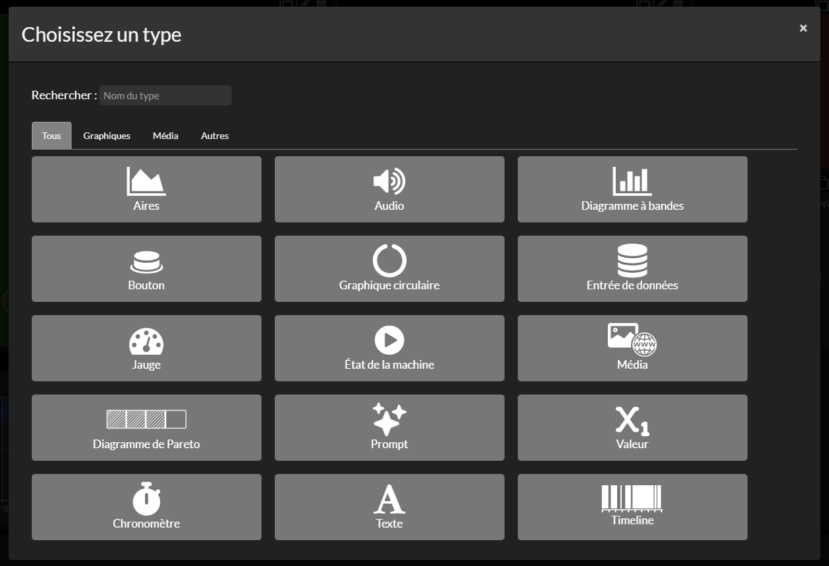Image resolution: width=829 pixels, height=566 pixels.
Task: Select the Aires area chart icon
Action: 146,181
